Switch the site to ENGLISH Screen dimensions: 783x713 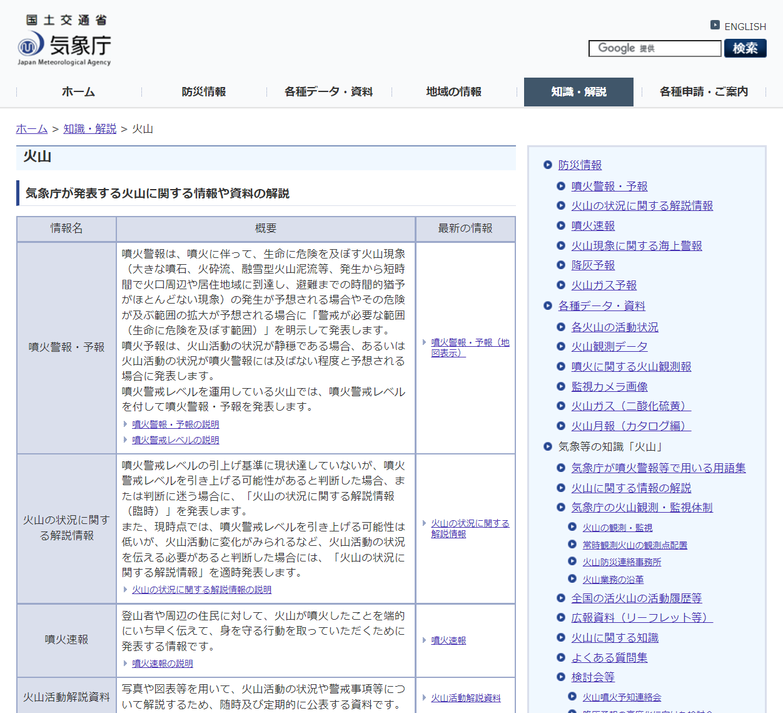(745, 26)
